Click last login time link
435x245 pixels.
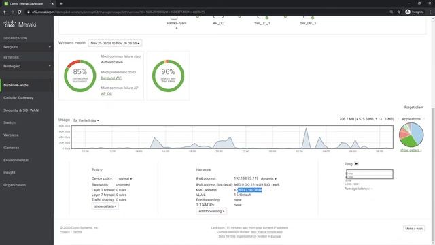(x=237, y=228)
